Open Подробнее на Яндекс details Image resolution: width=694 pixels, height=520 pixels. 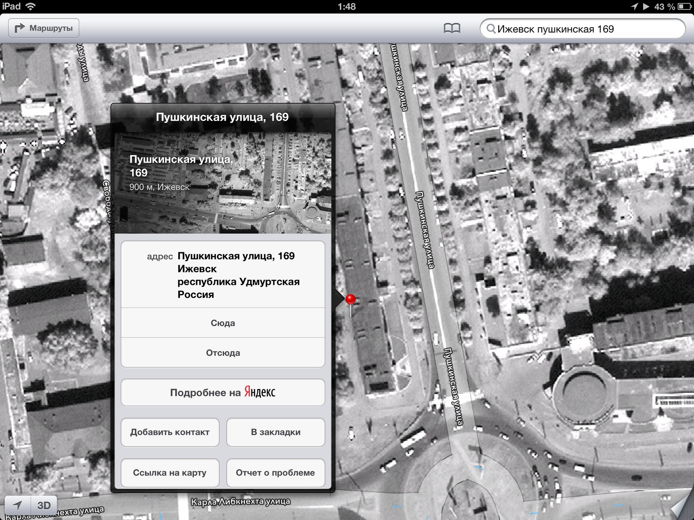click(x=223, y=393)
